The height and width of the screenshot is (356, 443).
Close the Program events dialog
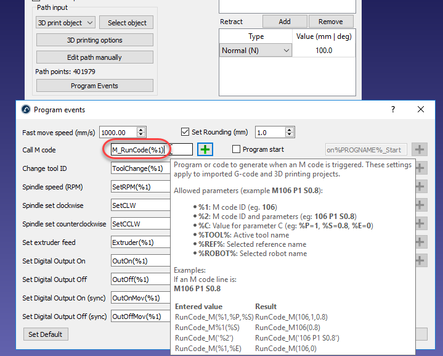pyautogui.click(x=421, y=110)
